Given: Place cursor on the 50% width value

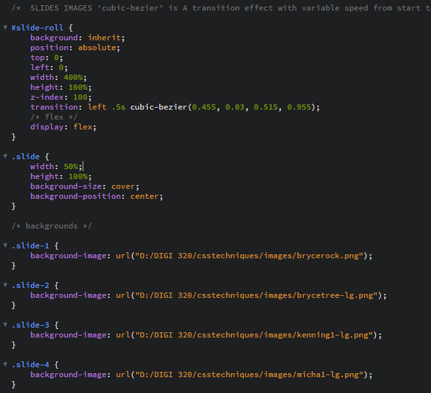Looking at the screenshot, I should click(x=71, y=166).
